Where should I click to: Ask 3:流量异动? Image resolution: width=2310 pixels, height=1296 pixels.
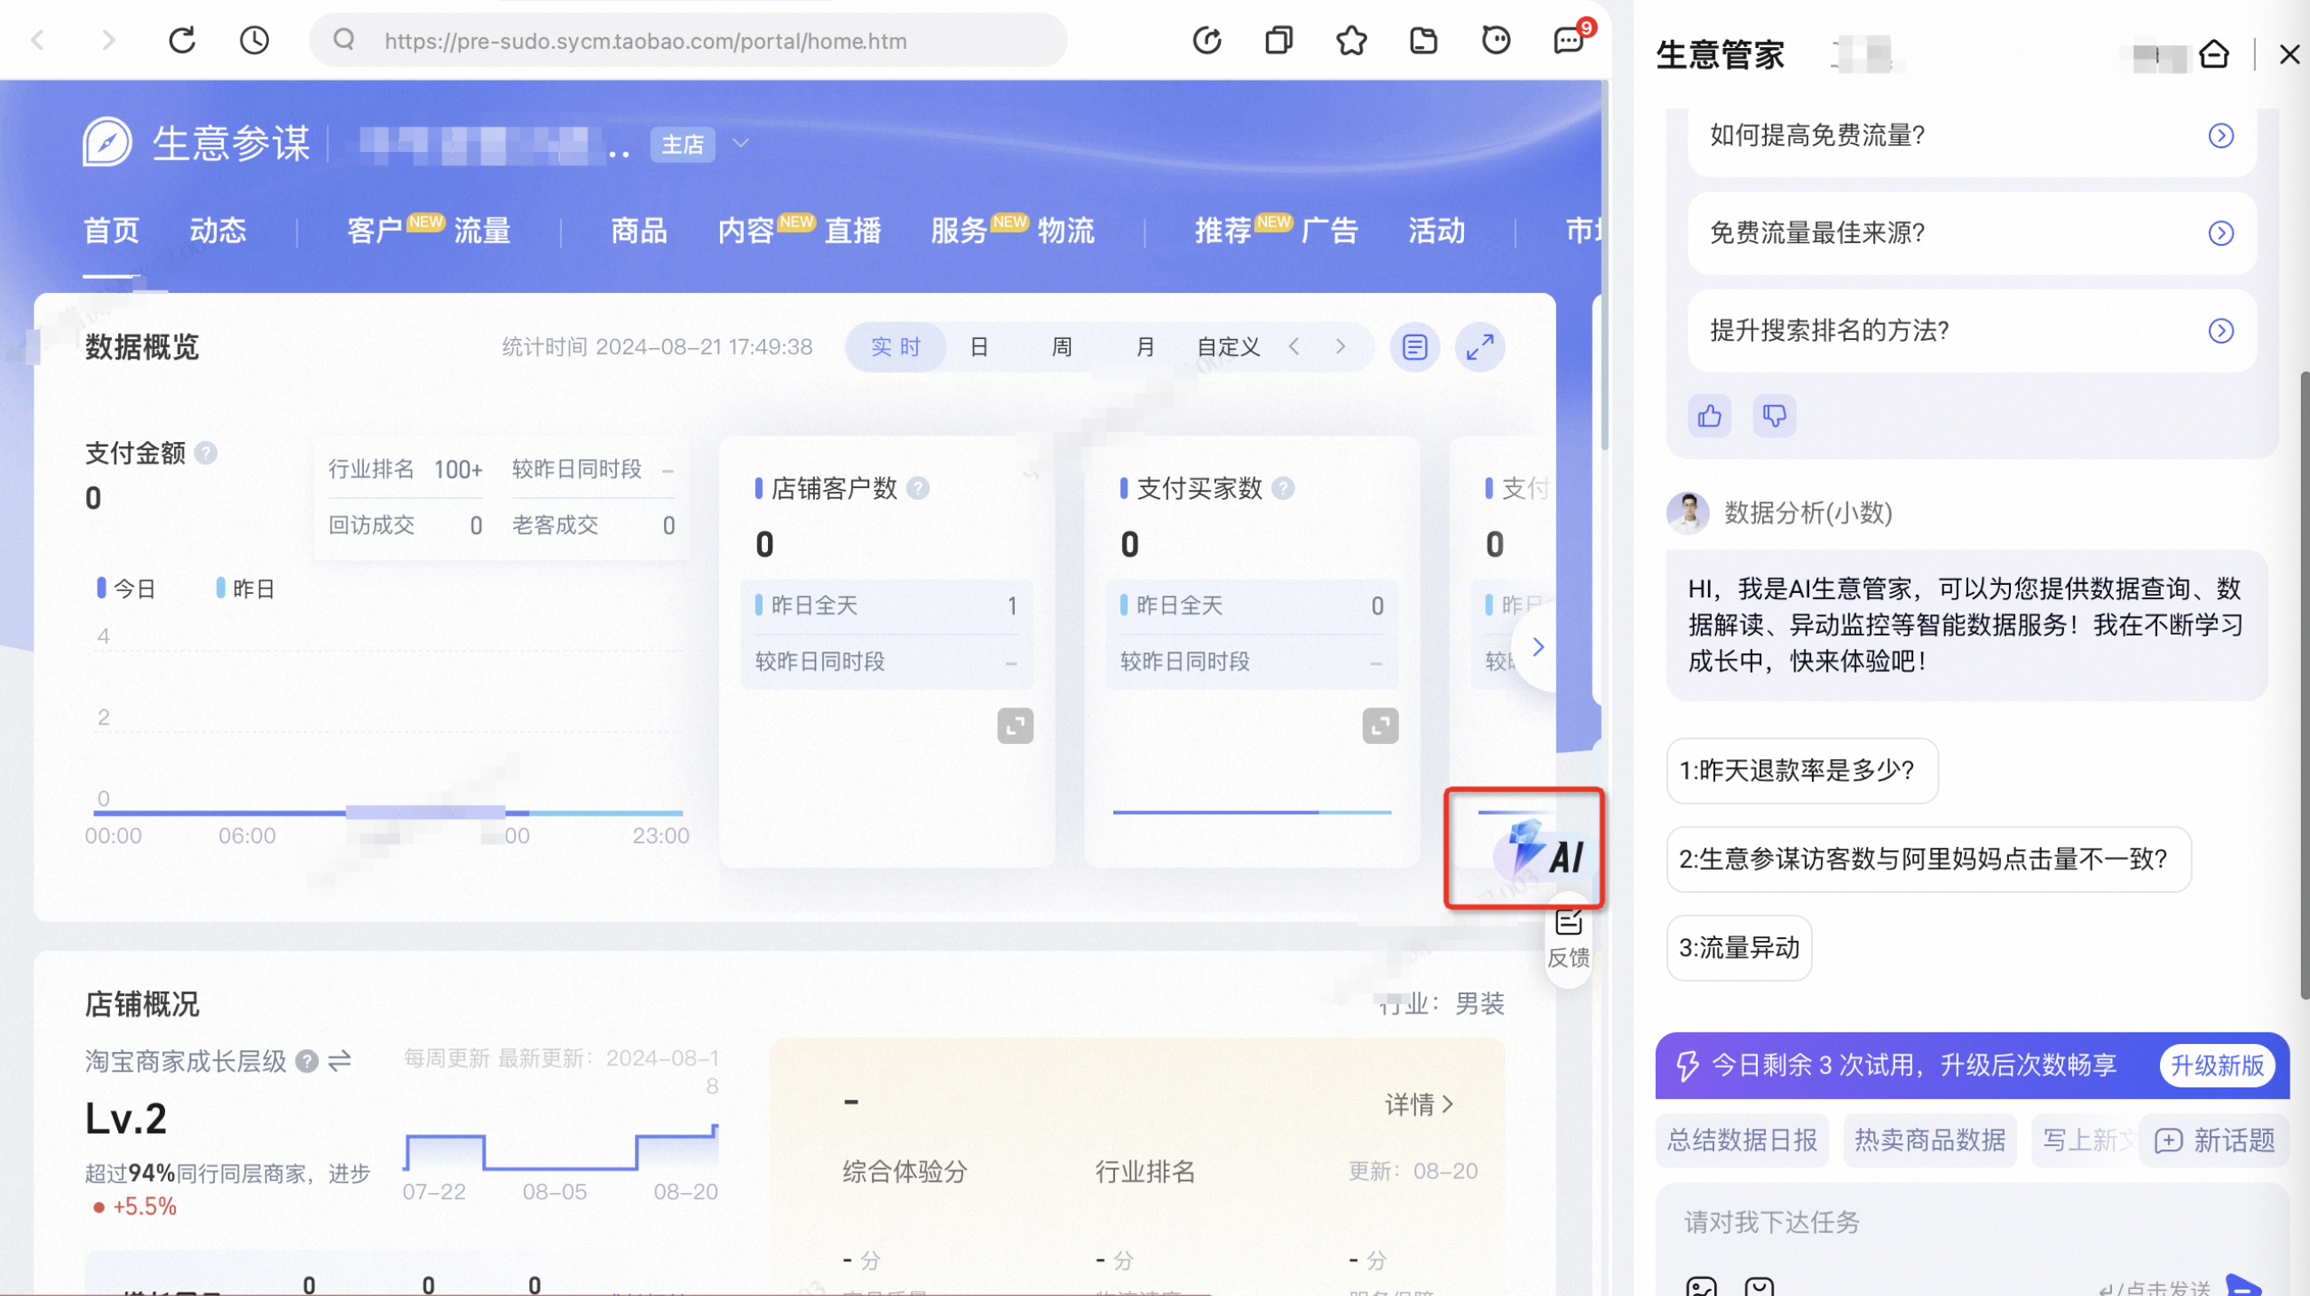[1739, 948]
